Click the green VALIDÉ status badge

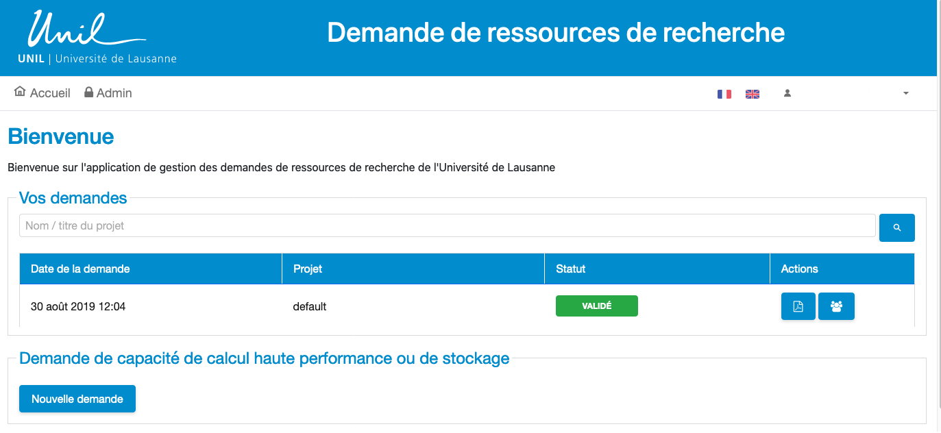click(x=596, y=306)
